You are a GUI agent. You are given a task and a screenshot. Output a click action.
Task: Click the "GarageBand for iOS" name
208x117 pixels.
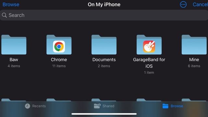click(x=149, y=63)
